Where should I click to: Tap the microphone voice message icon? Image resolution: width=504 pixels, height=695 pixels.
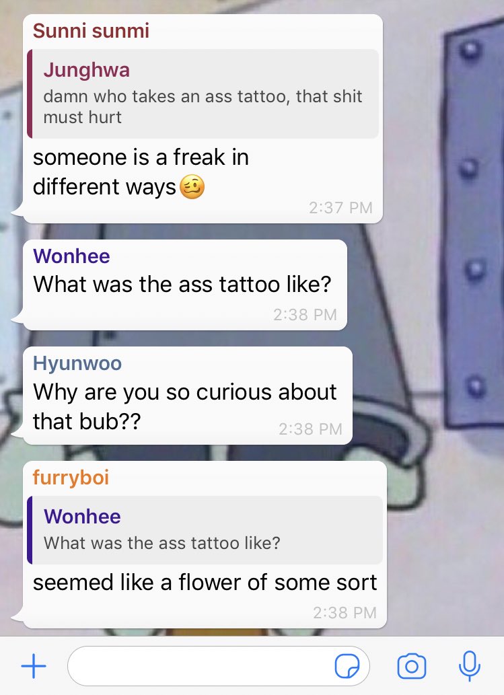coord(469,666)
